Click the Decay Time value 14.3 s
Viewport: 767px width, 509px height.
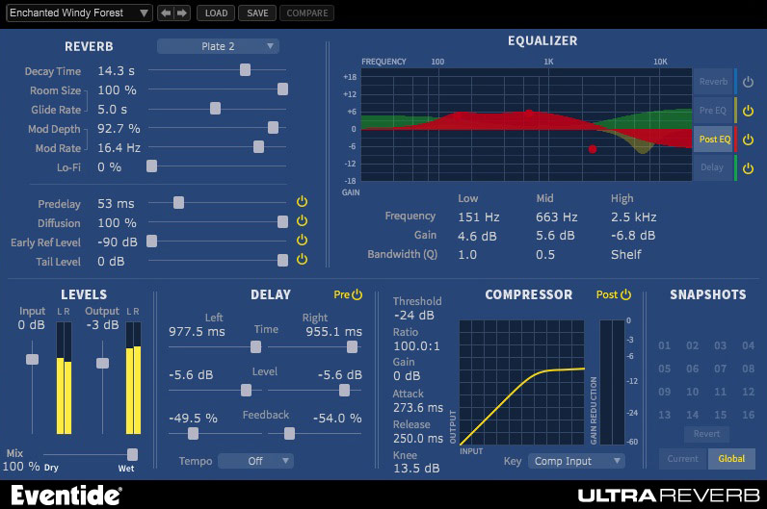(116, 71)
